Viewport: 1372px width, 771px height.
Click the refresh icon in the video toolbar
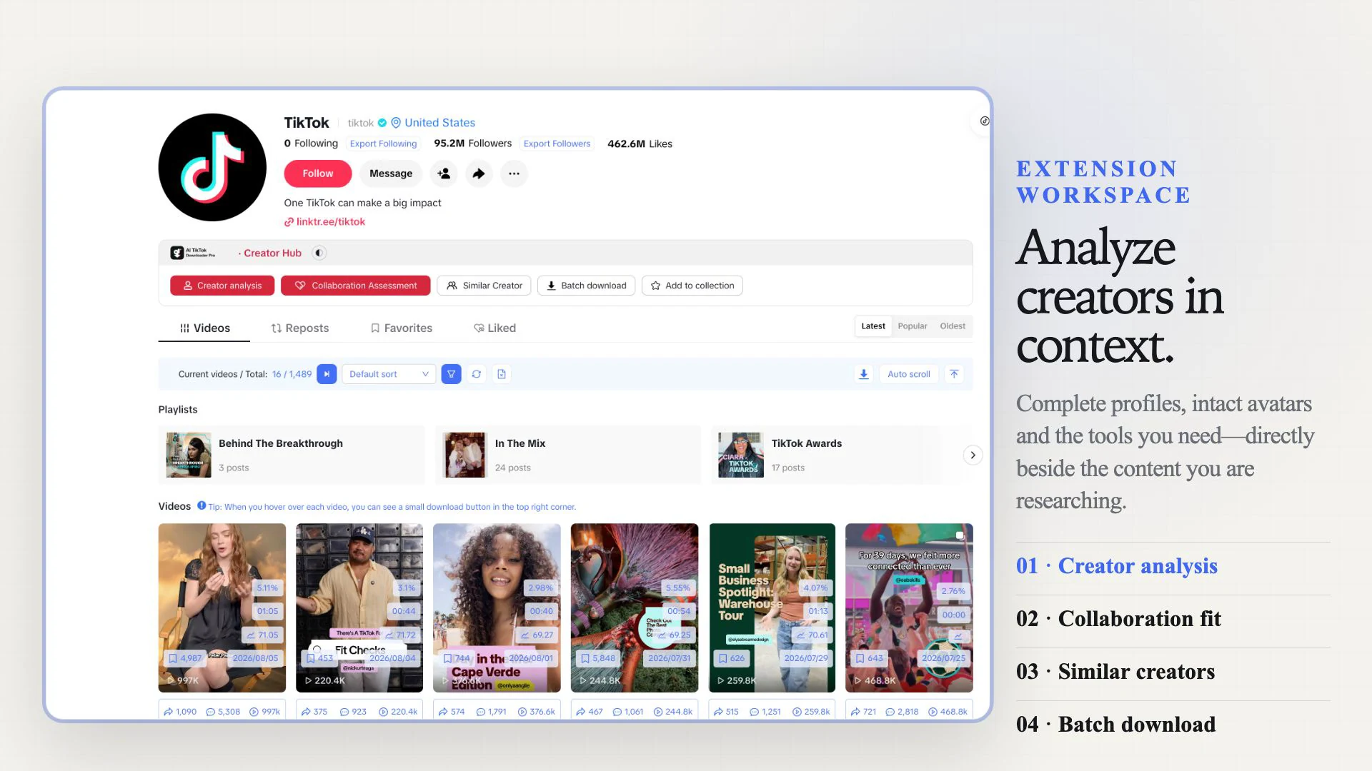tap(477, 374)
